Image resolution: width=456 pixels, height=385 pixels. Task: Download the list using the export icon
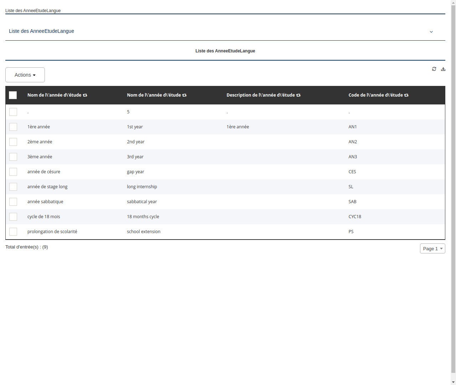pos(443,69)
